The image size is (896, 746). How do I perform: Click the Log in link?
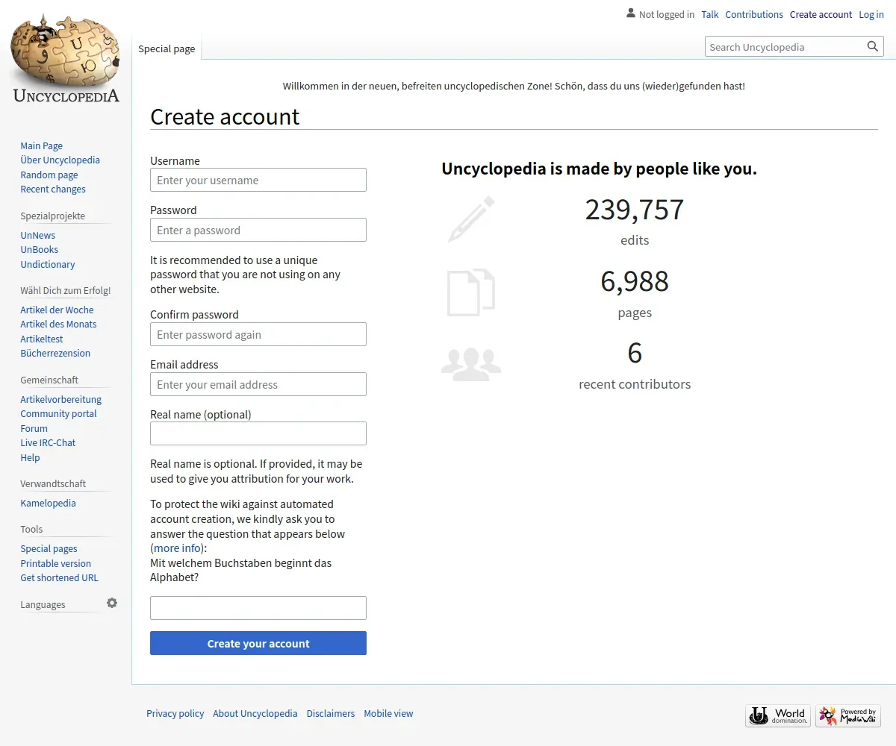point(871,14)
